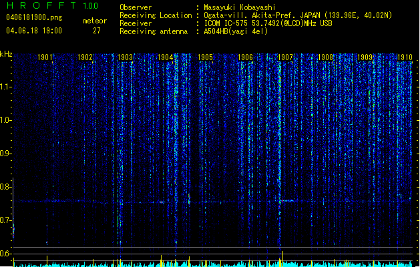Click the kHz axis unit label
420x267 pixels.
pyautogui.click(x=6, y=54)
